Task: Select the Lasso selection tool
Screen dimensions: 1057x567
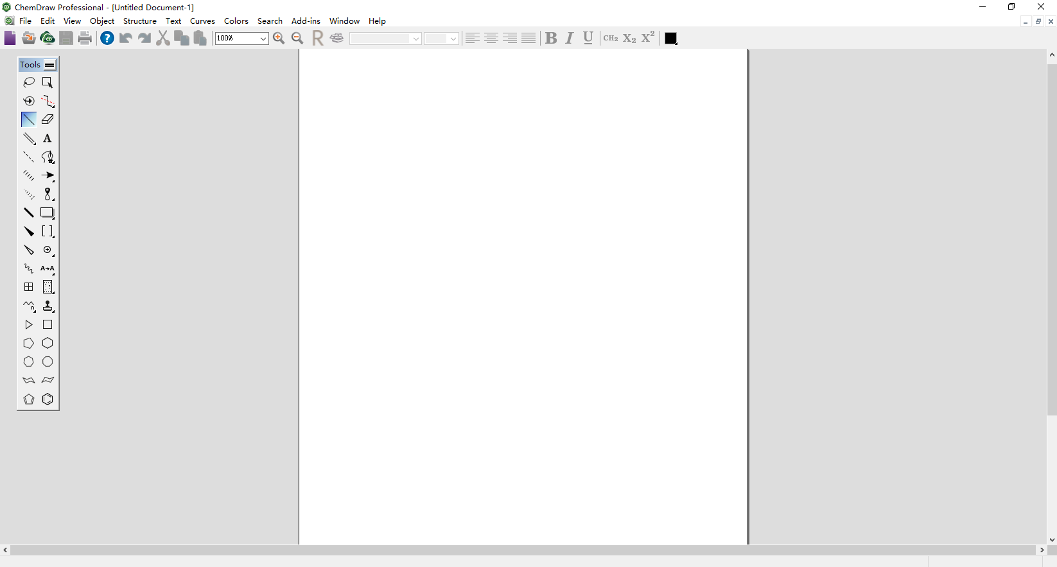Action: (x=29, y=82)
